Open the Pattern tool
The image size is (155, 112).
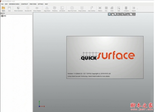click(x=100, y=9)
